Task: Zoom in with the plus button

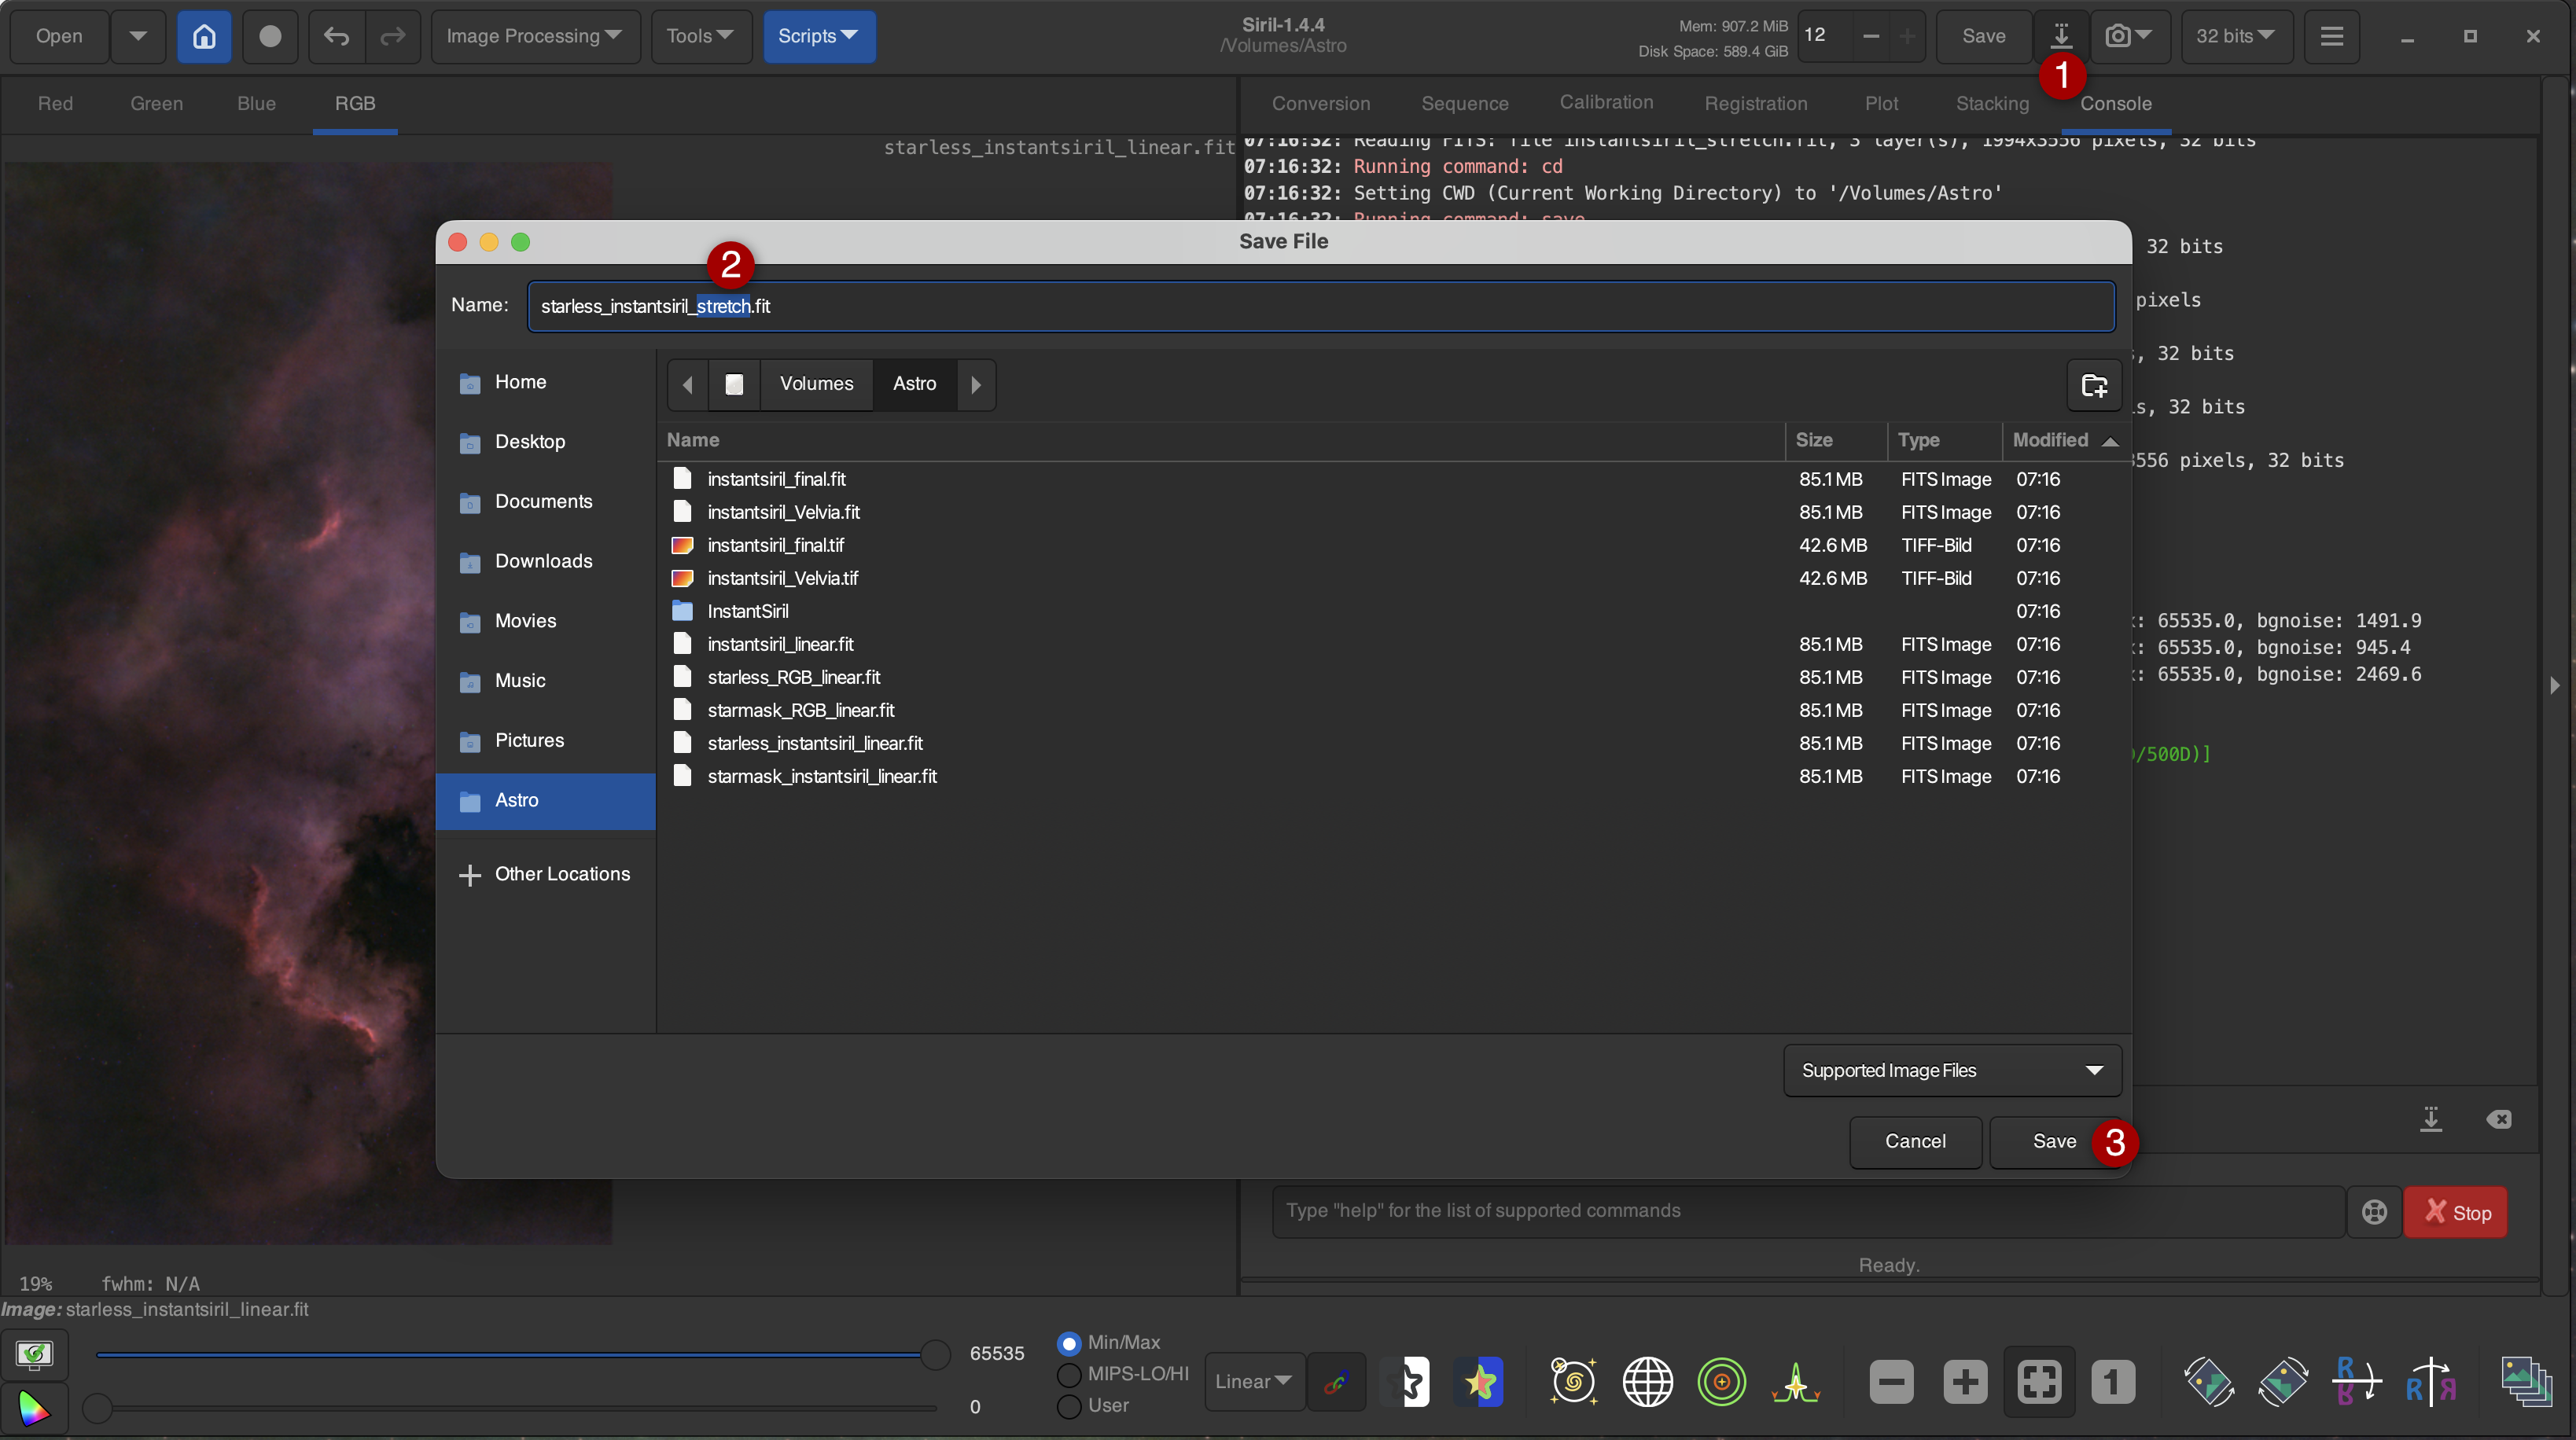Action: click(1965, 1382)
